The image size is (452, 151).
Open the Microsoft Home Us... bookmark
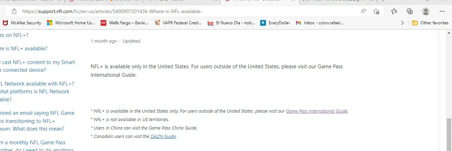71,23
